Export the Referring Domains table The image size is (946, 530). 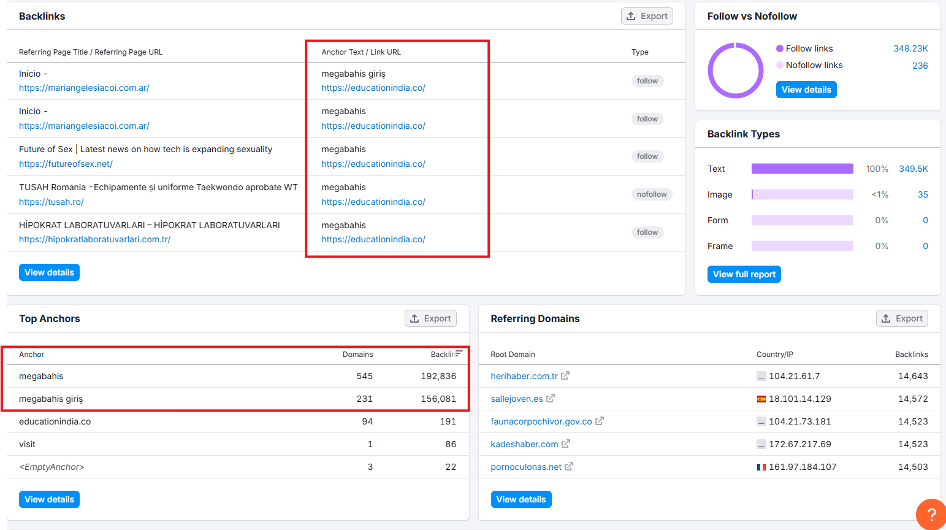pyautogui.click(x=902, y=318)
